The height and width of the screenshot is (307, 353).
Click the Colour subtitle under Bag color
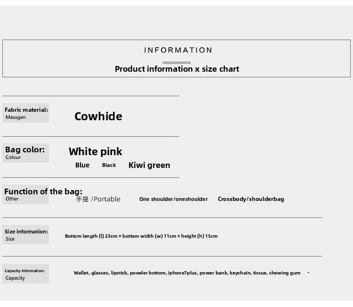[x=13, y=157]
